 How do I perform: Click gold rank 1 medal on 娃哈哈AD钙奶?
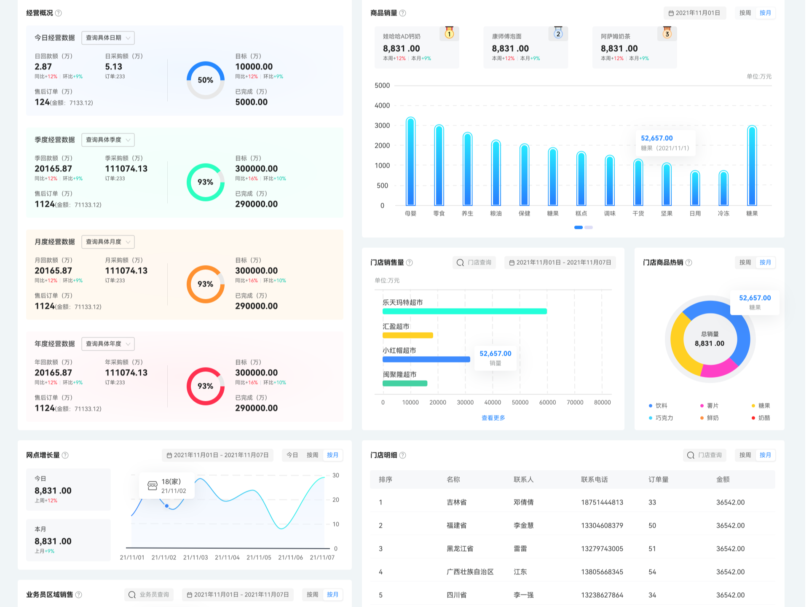[x=449, y=33]
